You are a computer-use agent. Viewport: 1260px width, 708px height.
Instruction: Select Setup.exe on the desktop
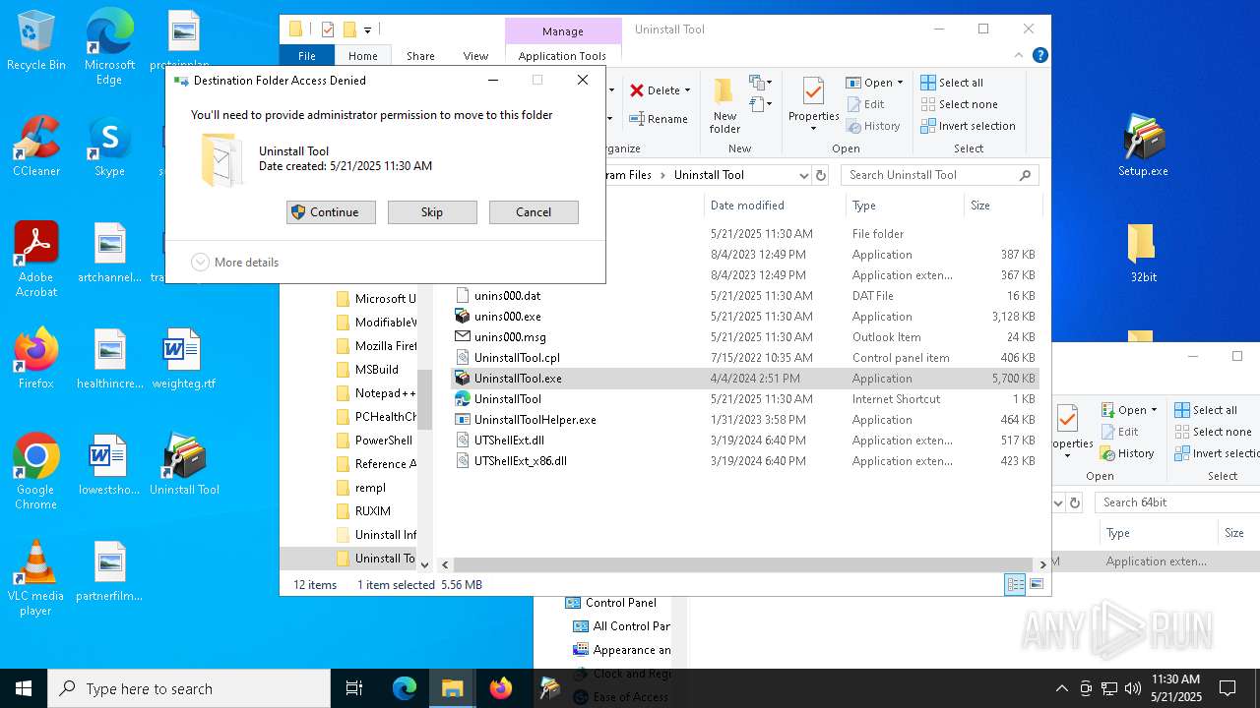click(1143, 147)
